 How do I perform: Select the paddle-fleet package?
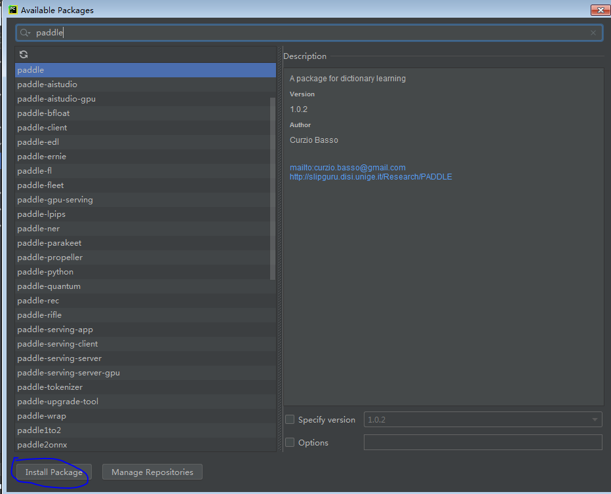41,185
